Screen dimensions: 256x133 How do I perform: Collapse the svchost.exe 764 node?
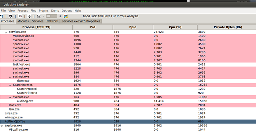[x=10, y=98]
